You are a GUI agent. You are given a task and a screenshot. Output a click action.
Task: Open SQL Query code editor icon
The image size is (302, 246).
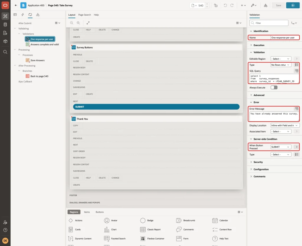coord(297,71)
